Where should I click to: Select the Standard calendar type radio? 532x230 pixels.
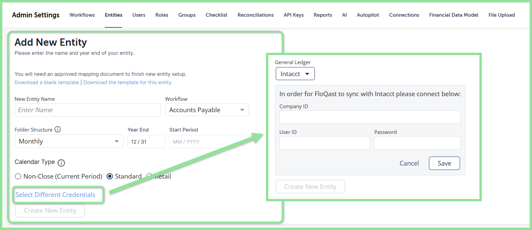[110, 176]
